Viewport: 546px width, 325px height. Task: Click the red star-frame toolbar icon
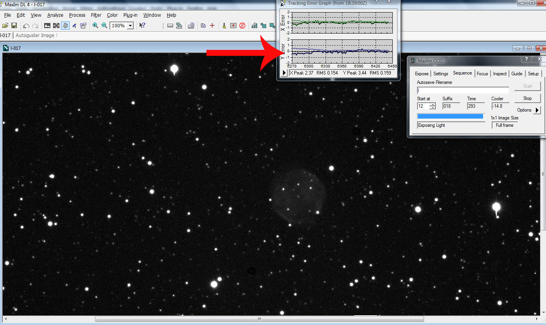(x=233, y=26)
